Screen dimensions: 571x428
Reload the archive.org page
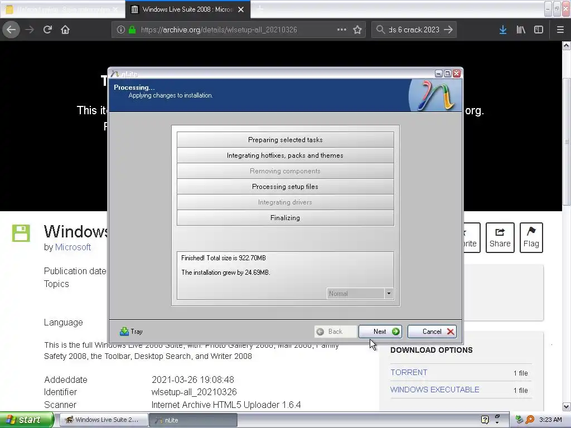click(47, 30)
